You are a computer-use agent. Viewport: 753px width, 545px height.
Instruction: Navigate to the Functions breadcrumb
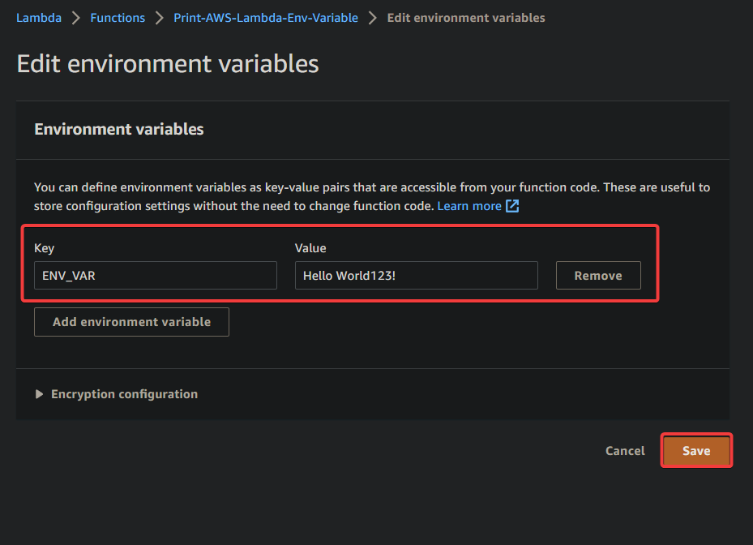118,18
